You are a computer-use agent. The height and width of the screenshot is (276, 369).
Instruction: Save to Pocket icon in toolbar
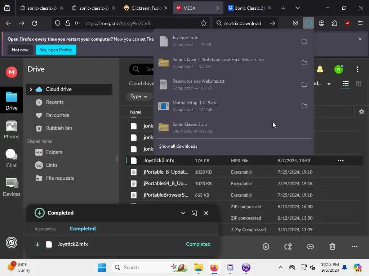click(x=295, y=23)
